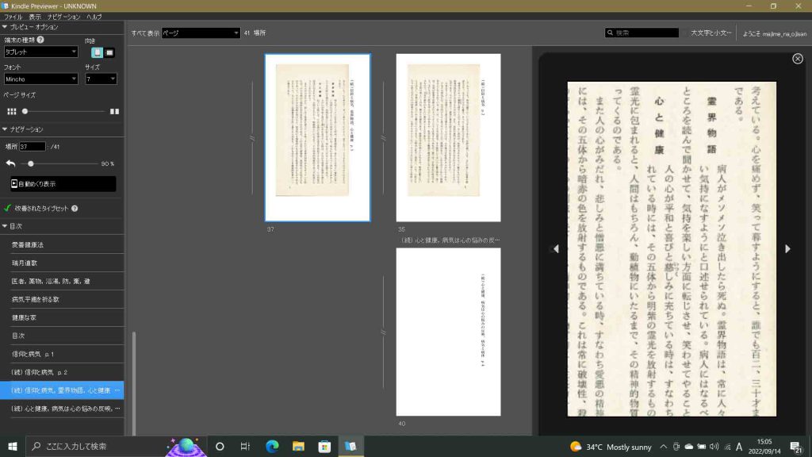Open the 表示 menu
Image resolution: width=812 pixels, height=457 pixels.
coord(35,17)
